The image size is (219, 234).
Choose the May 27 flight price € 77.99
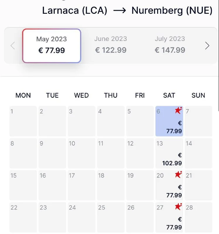pyautogui.click(x=174, y=223)
